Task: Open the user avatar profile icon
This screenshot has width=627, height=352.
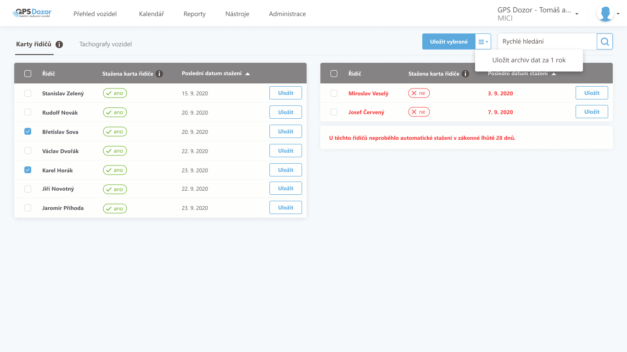Action: point(605,14)
